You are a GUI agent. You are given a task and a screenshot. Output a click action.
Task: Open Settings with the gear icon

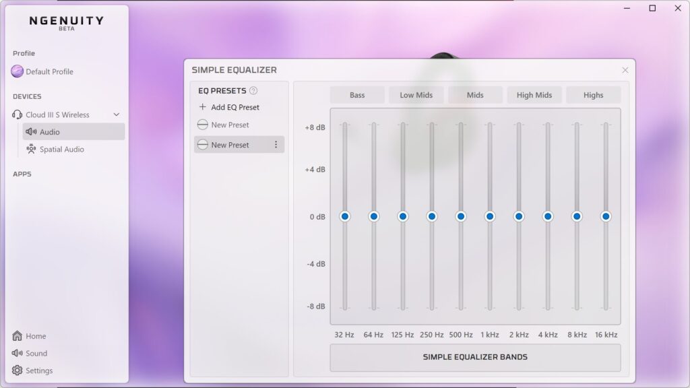coord(16,370)
